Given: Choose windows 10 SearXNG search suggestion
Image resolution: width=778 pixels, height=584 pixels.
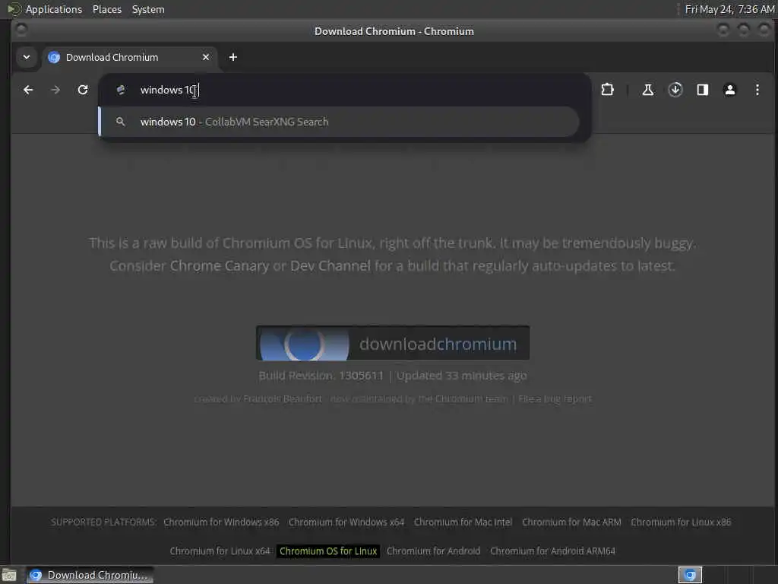Looking at the screenshot, I should [x=339, y=122].
